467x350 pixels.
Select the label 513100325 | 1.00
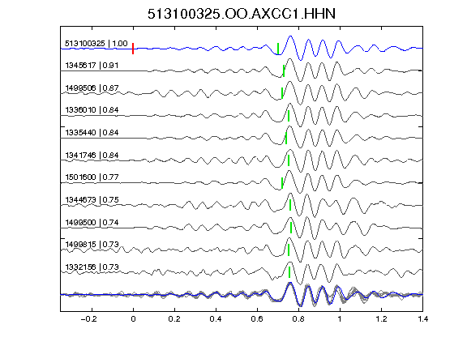tap(96, 44)
